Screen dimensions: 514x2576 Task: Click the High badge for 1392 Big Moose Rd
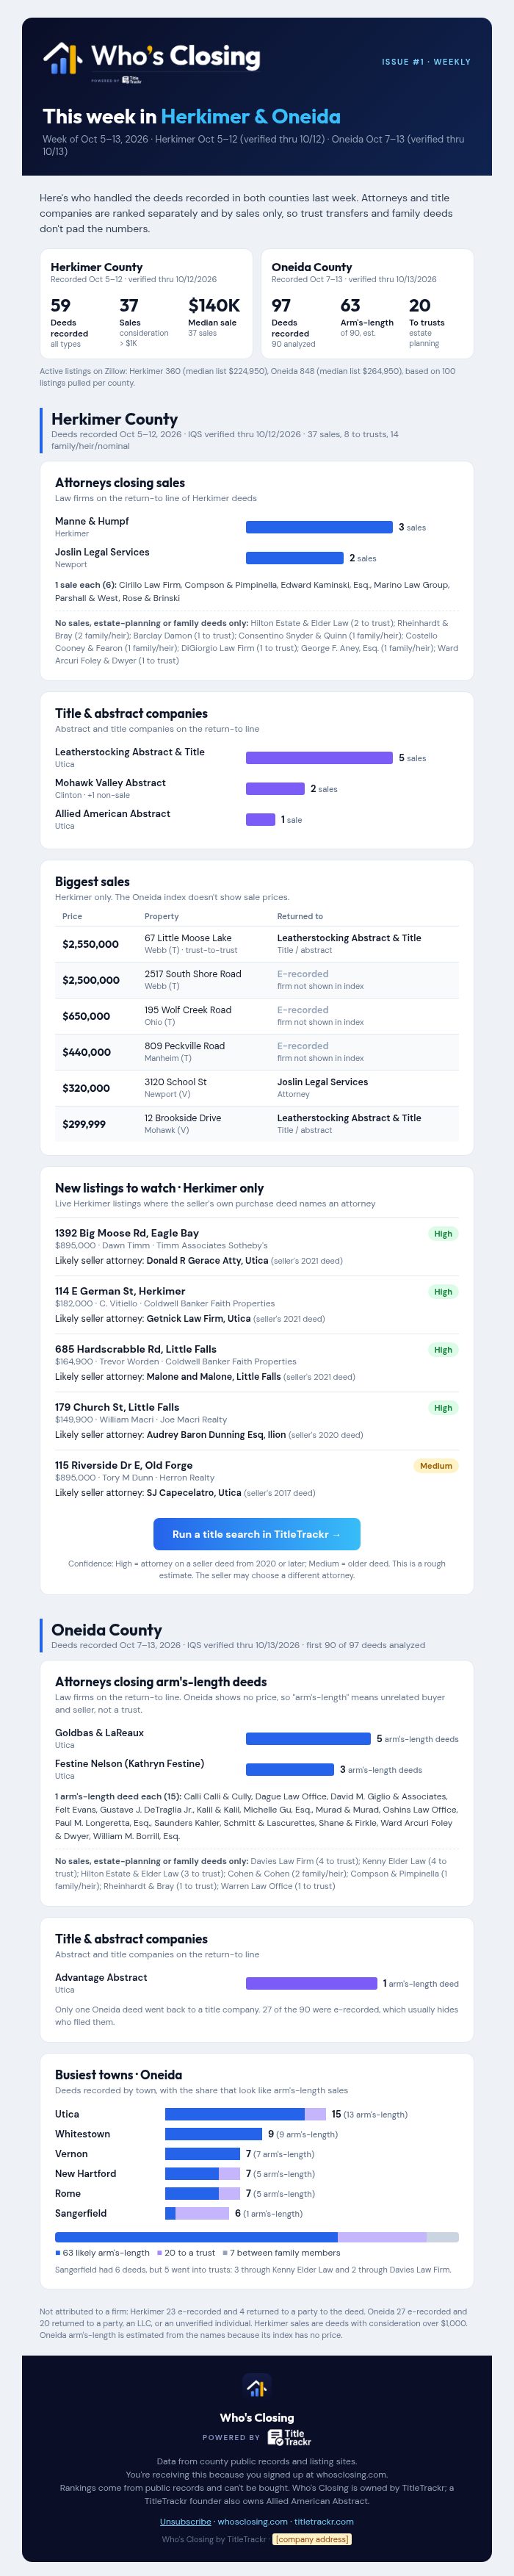[443, 1234]
